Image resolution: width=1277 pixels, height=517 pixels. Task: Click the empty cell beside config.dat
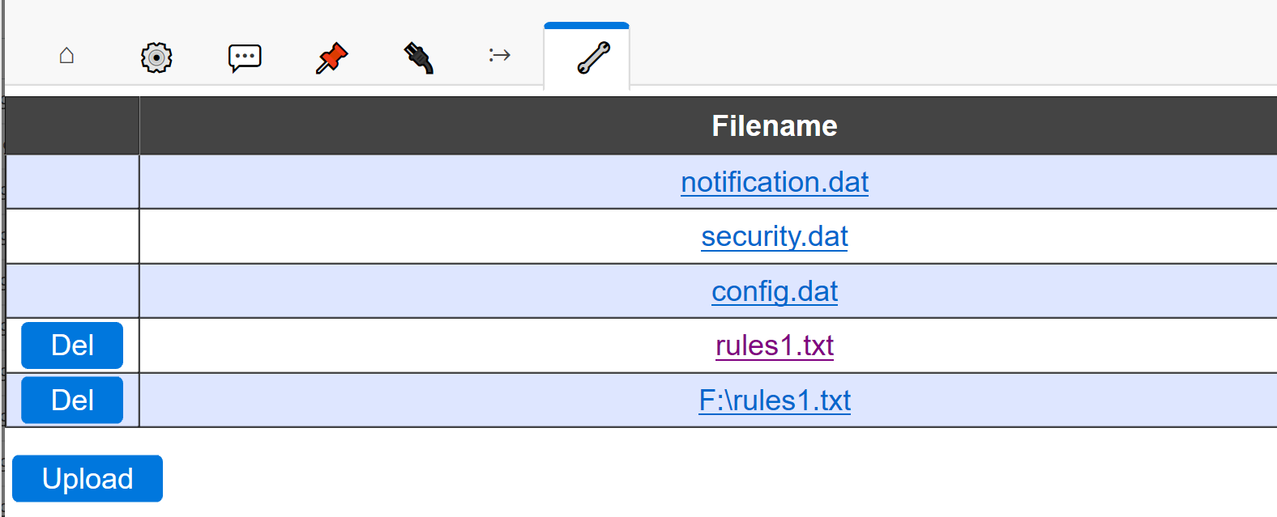coord(71,291)
